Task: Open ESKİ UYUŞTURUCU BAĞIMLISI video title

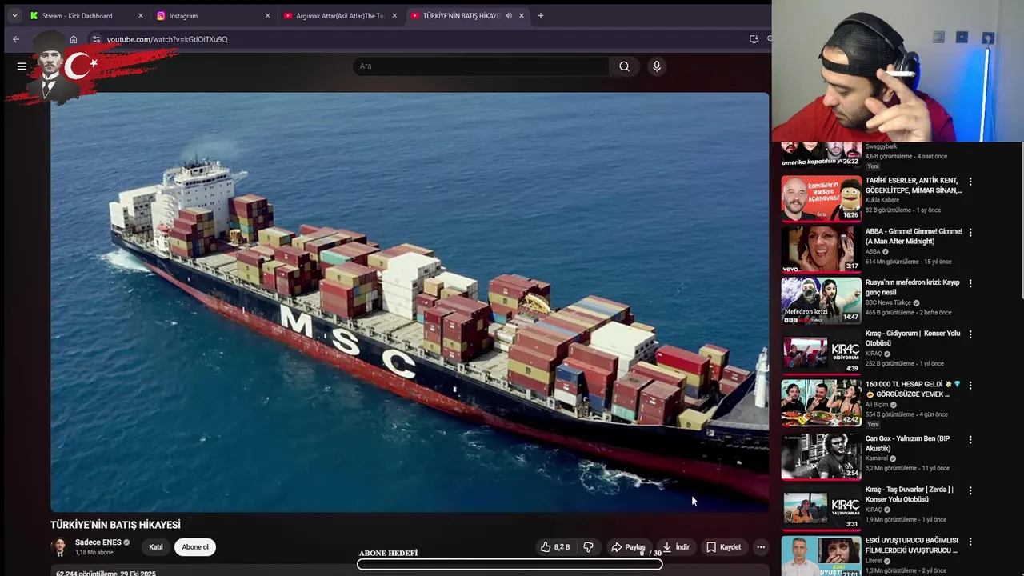Action: pos(911,546)
